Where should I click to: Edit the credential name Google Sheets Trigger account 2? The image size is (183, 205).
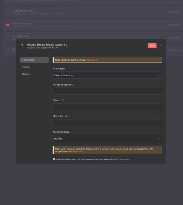[47, 45]
